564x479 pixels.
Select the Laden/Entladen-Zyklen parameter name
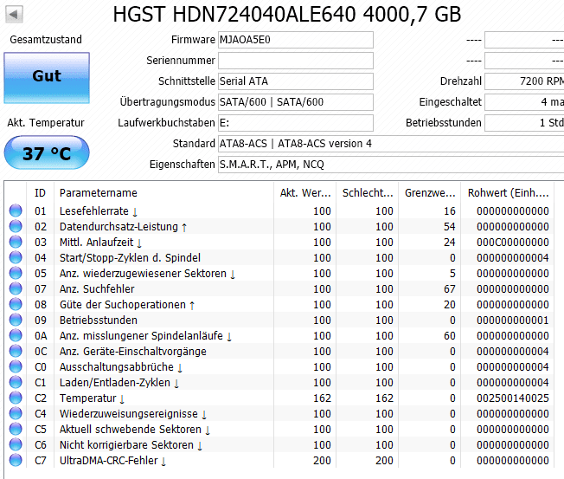tap(115, 383)
